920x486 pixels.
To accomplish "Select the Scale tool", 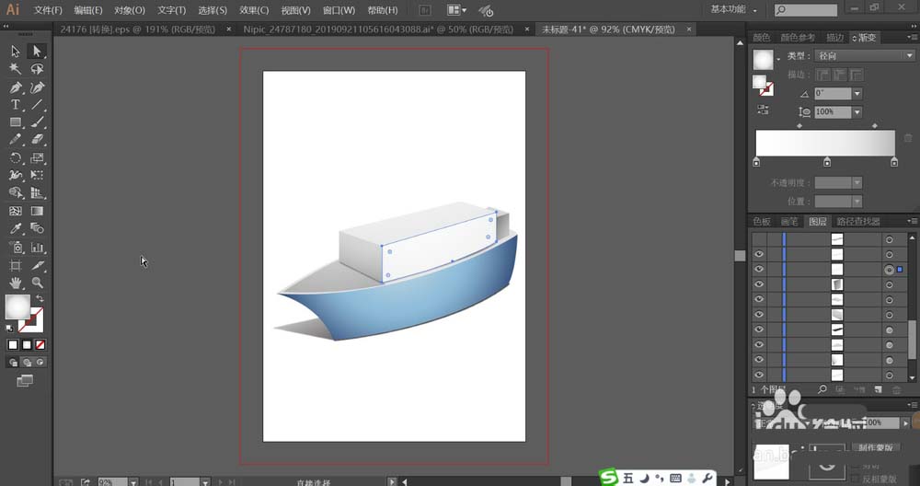I will tap(37, 158).
